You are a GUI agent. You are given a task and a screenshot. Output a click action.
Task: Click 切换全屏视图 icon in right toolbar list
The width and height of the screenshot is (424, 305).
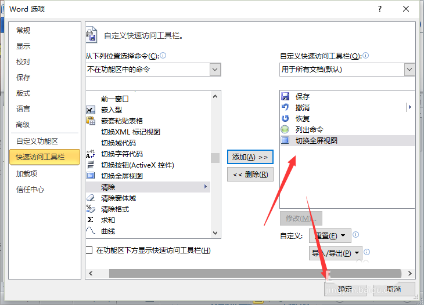pyautogui.click(x=285, y=140)
